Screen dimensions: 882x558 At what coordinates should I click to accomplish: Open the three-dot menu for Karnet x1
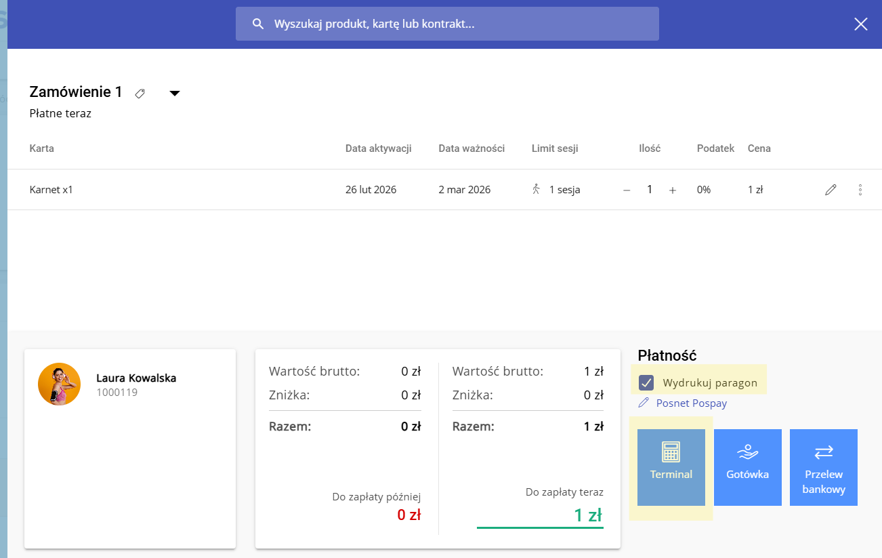coord(860,191)
